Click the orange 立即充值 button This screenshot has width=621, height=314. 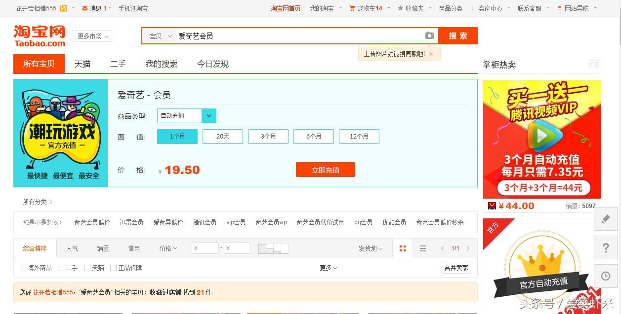pyautogui.click(x=326, y=170)
